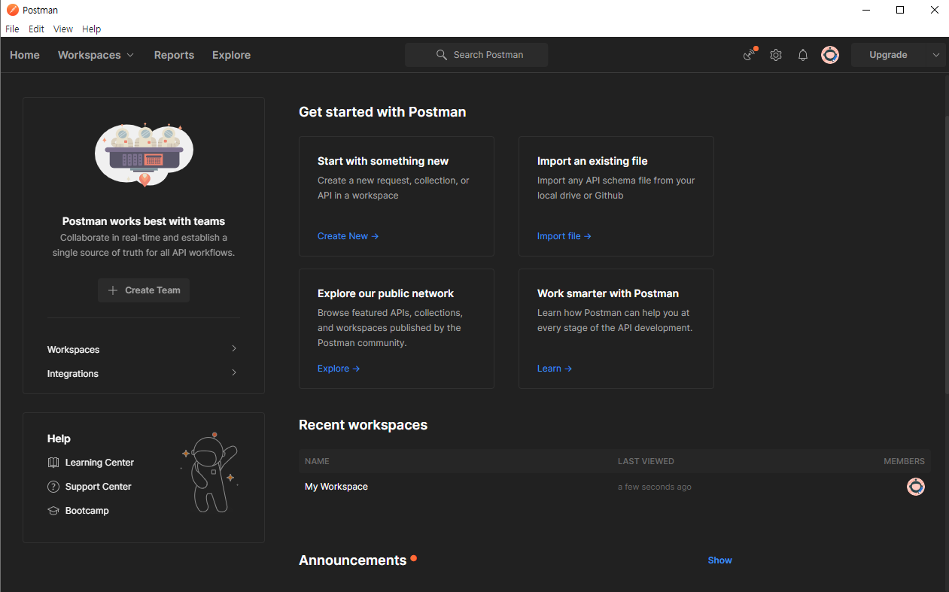Click the 'Import an existing file' heading
Viewport: 949px width, 592px height.
click(592, 161)
